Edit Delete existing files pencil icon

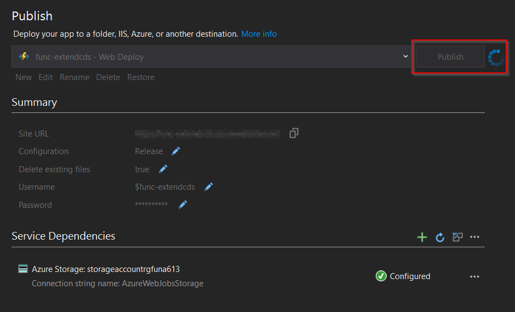[163, 169]
